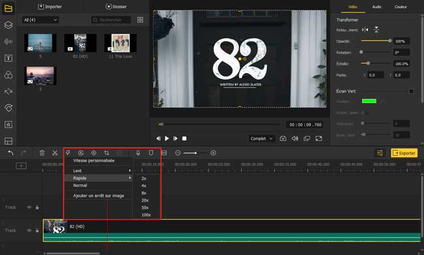Screen dimensions: 424x255
Task: Step to the previous frame
Action: tap(159, 138)
